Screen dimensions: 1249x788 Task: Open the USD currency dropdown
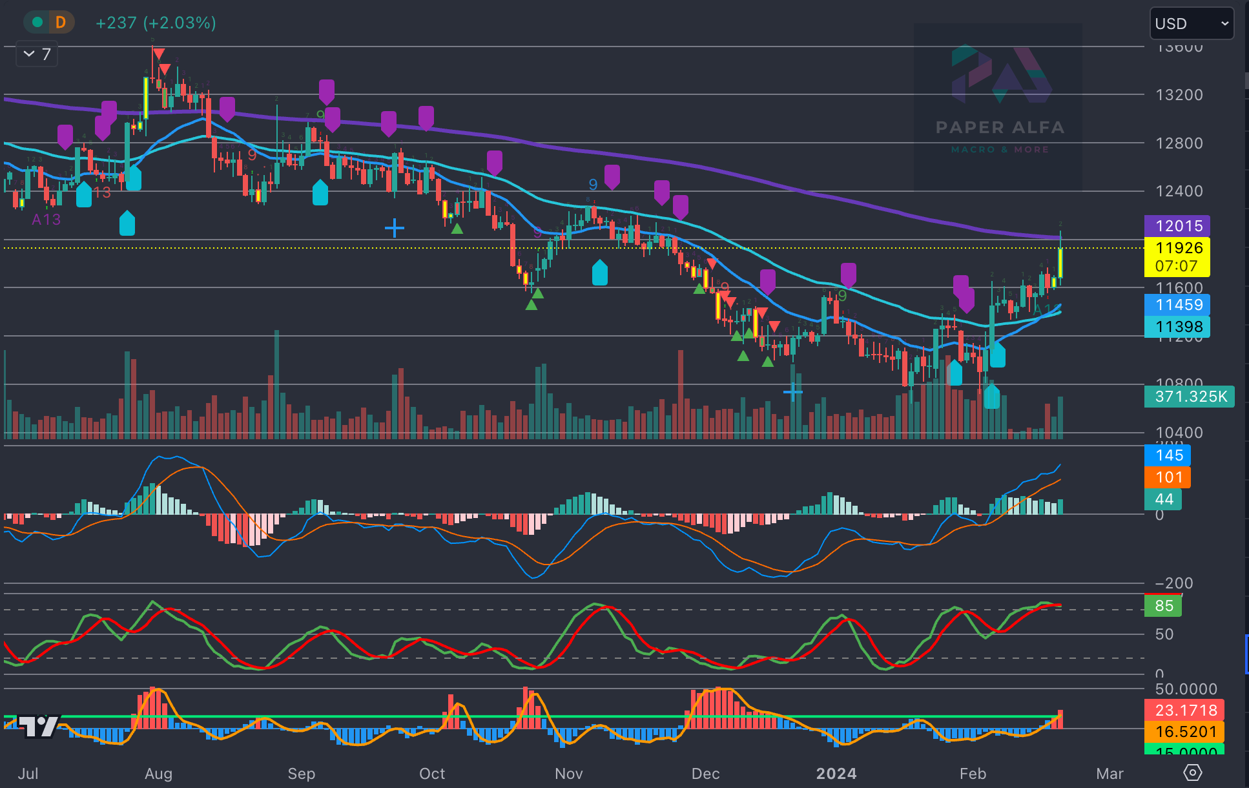1192,24
